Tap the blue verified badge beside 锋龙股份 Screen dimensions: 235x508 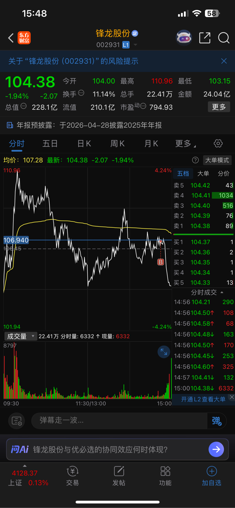point(135,33)
